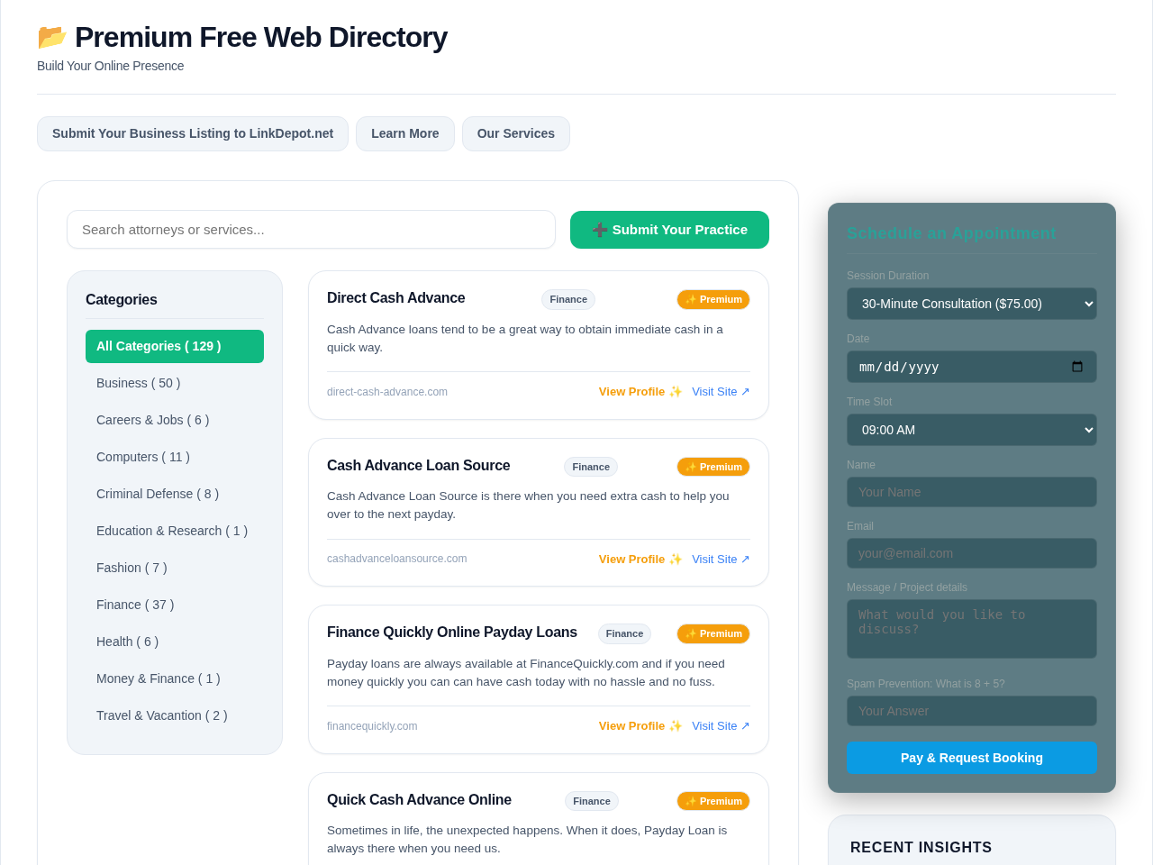Click the Message / Project details textarea
Screen dimensions: 1153x865
[972, 629]
